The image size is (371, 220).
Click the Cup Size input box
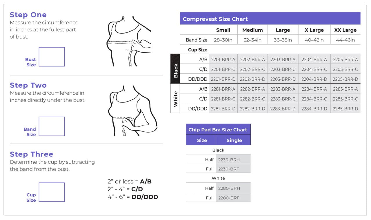point(52,192)
